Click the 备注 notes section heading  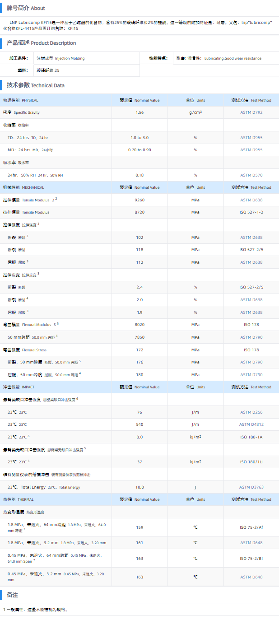point(13,595)
